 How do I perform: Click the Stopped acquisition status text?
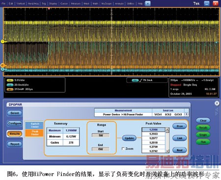pos(176,85)
